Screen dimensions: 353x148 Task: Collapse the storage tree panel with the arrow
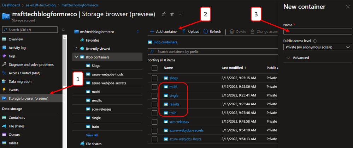[137, 32]
